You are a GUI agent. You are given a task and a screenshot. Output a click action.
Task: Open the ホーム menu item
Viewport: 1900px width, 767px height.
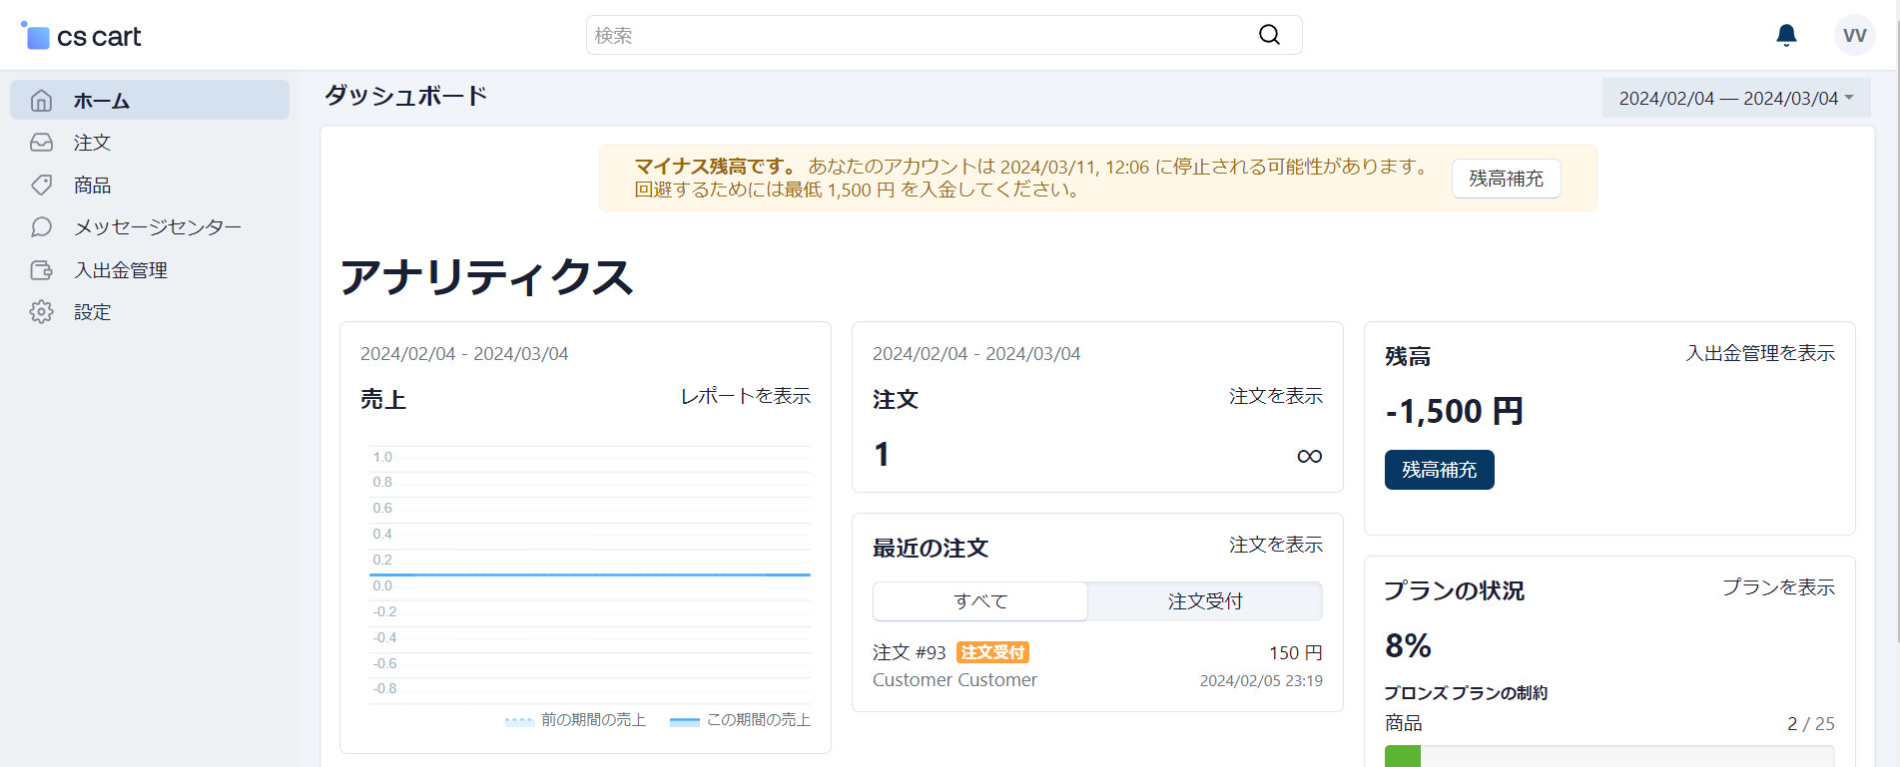[x=150, y=100]
